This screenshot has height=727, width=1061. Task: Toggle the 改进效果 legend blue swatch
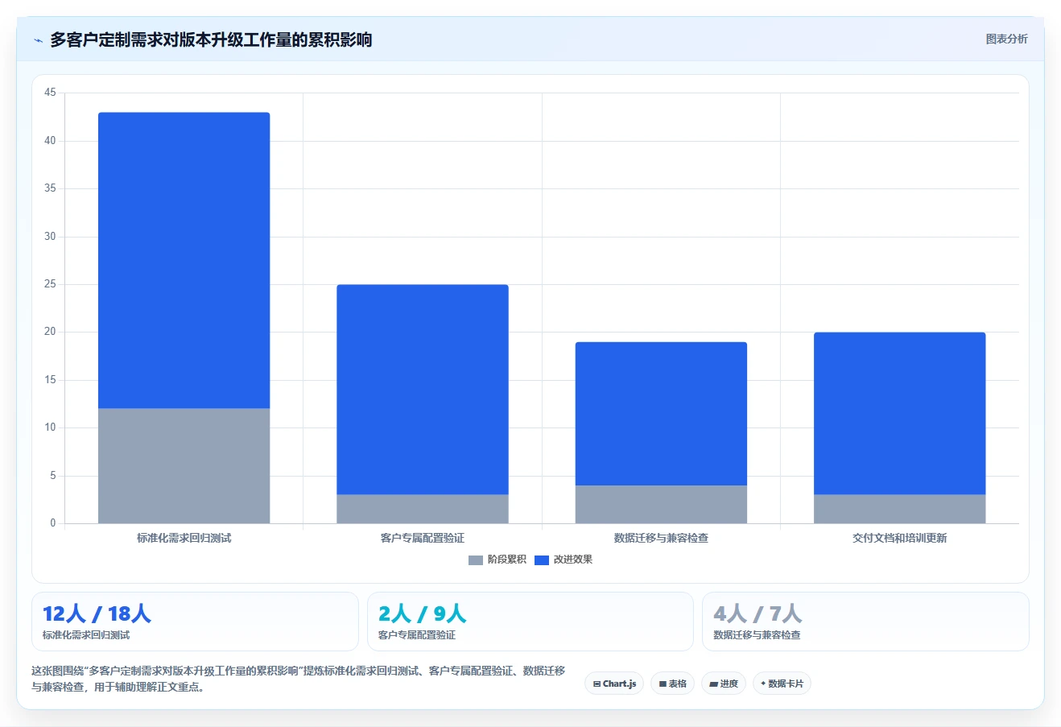[x=542, y=560]
